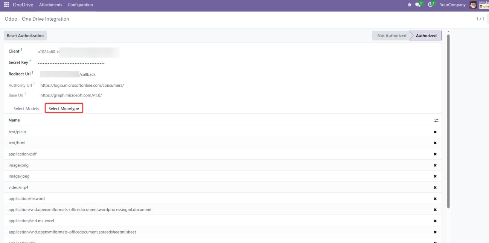Screen dimensions: 489x243
Task: Open the Configuration menu
Action: pyautogui.click(x=80, y=5)
